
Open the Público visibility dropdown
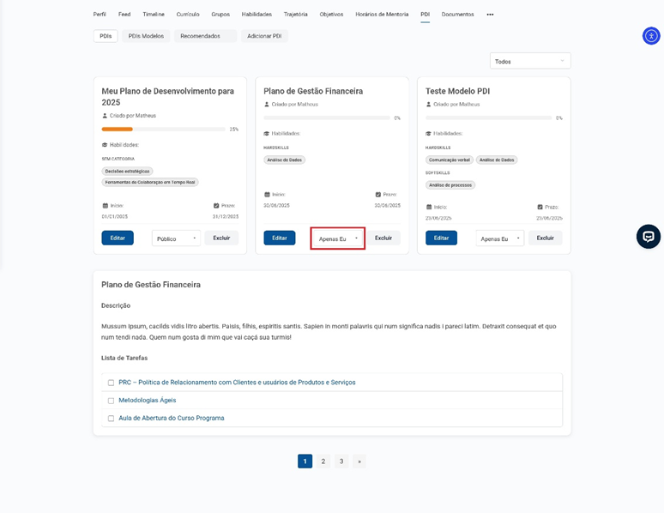176,238
